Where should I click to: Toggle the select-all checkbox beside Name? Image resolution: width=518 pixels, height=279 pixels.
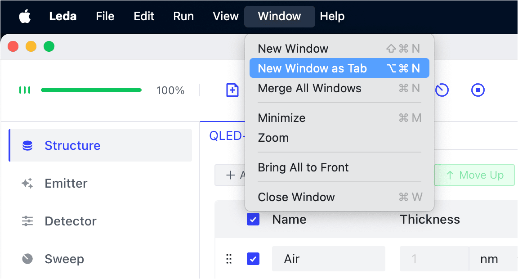pos(253,219)
